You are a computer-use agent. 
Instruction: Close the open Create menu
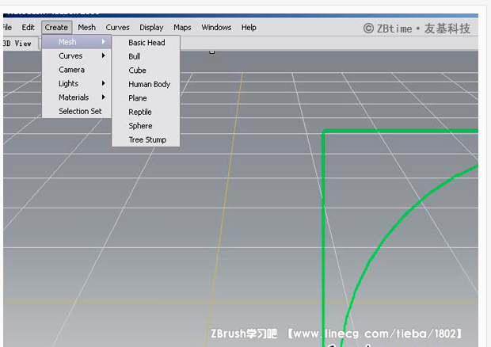(56, 28)
